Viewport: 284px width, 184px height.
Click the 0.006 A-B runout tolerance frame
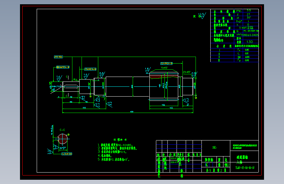[166, 64]
